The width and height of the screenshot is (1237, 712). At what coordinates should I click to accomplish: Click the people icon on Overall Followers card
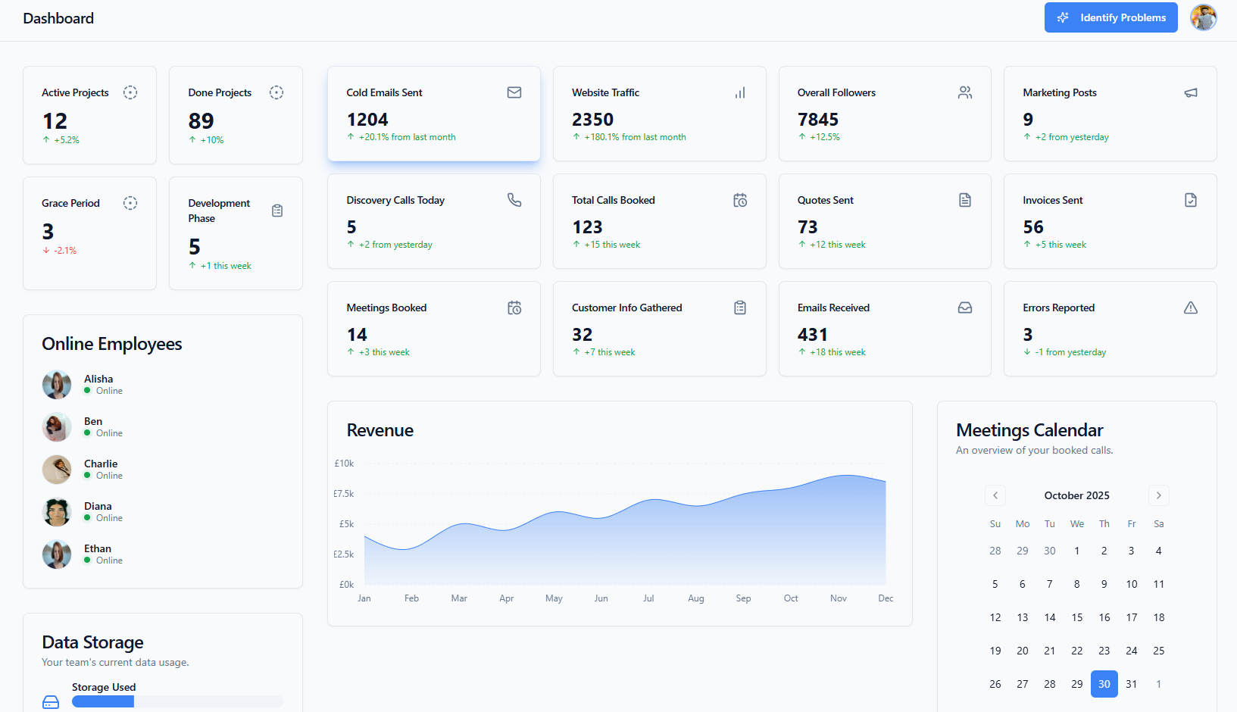click(x=965, y=92)
